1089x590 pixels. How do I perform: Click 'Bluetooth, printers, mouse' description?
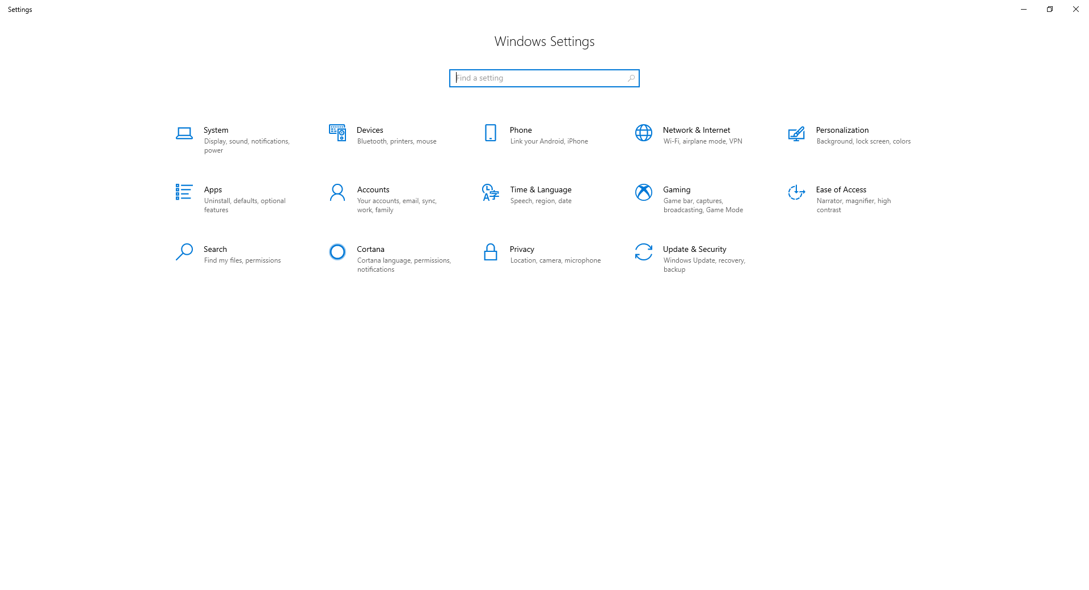click(397, 141)
